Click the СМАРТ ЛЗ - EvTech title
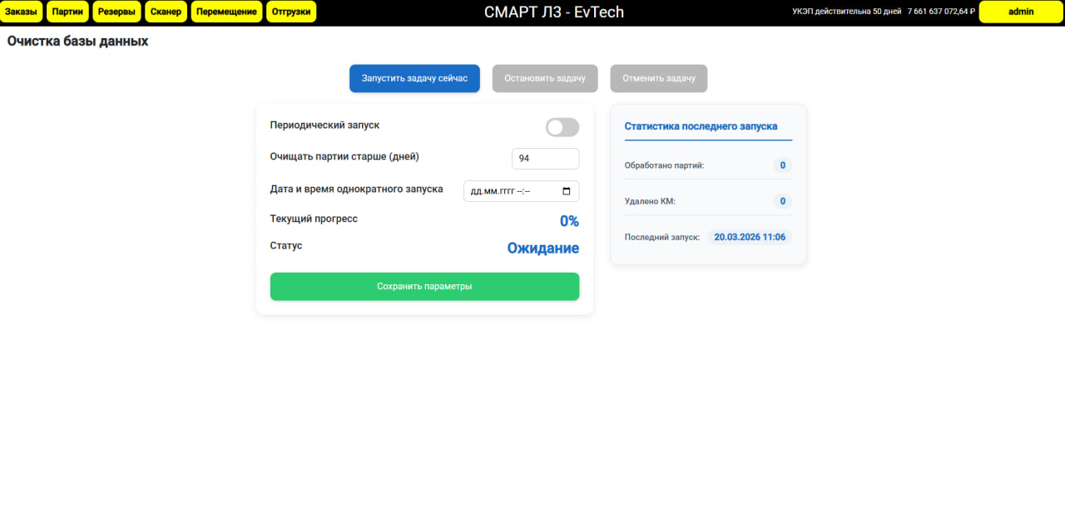The height and width of the screenshot is (526, 1065). pos(553,12)
